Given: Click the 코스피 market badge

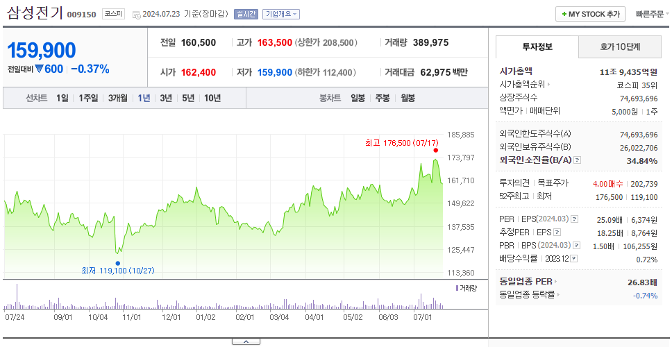Looking at the screenshot, I should [x=113, y=14].
